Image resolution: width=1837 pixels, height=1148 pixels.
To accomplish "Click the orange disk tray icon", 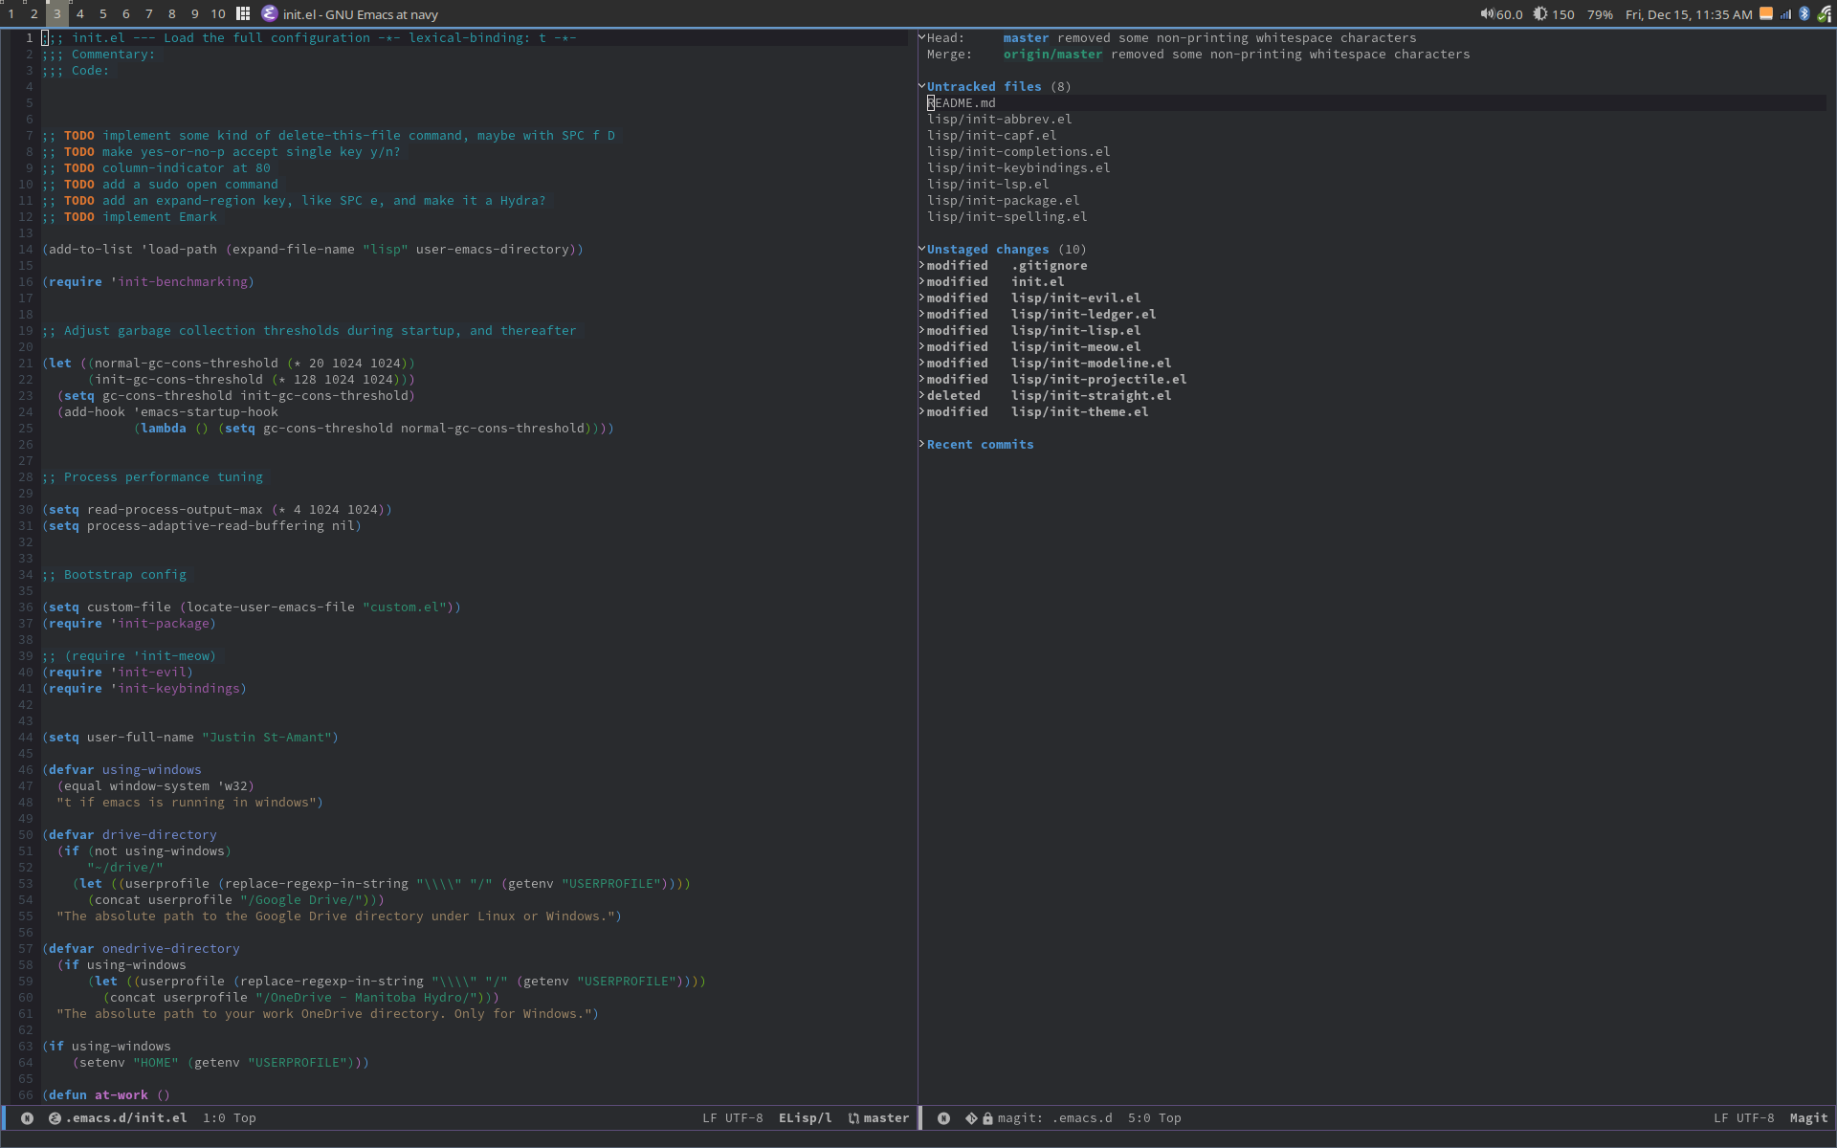I will click(x=1766, y=13).
